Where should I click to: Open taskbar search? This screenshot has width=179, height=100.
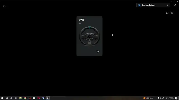(x=7, y=98)
